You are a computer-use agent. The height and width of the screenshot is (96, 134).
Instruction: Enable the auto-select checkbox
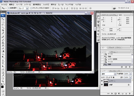(9, 8)
